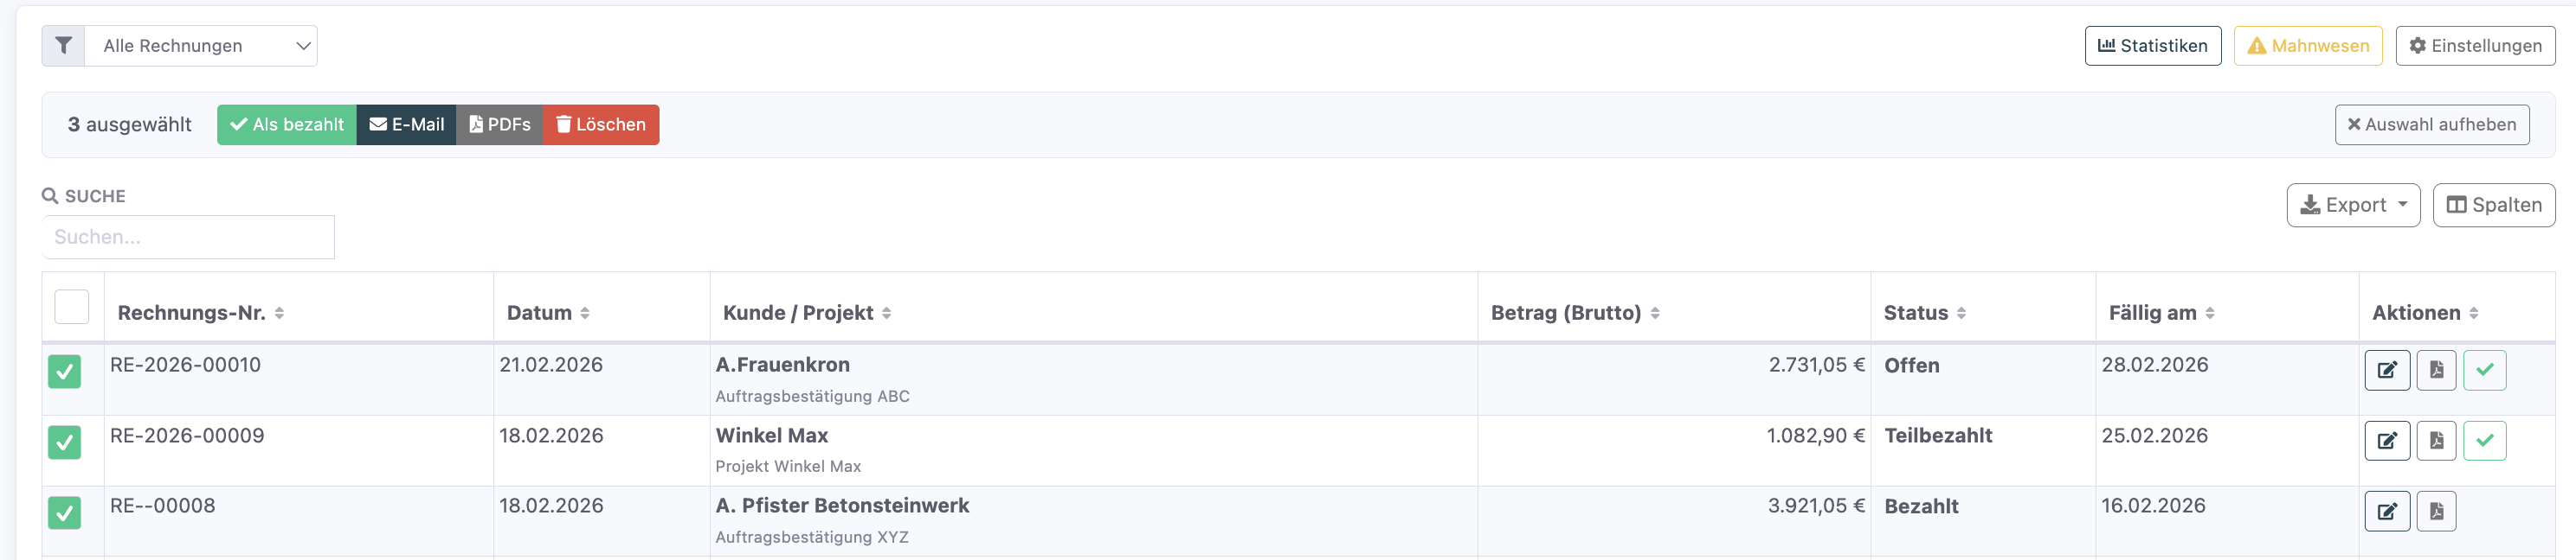Toggle the select-all checkbox in table header

[72, 308]
